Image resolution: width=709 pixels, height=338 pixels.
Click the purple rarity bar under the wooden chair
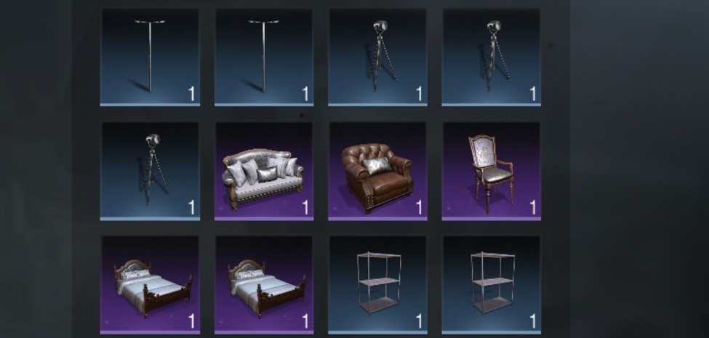tap(492, 219)
